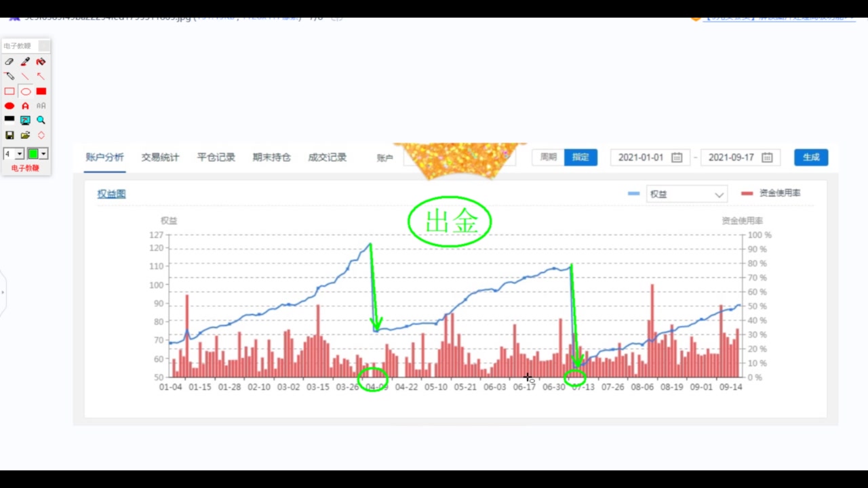Select the straight line tool

point(25,77)
